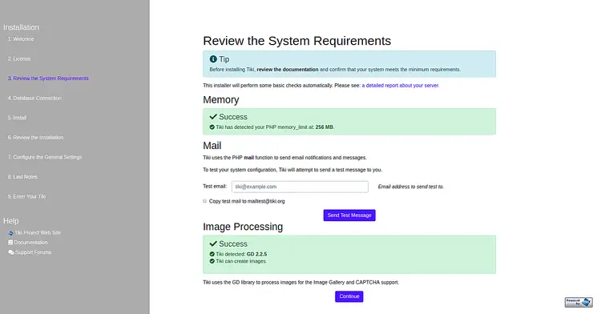This screenshot has width=601, height=314.
Task: Click the green check beside PHP memory_limit
Action: [212, 127]
